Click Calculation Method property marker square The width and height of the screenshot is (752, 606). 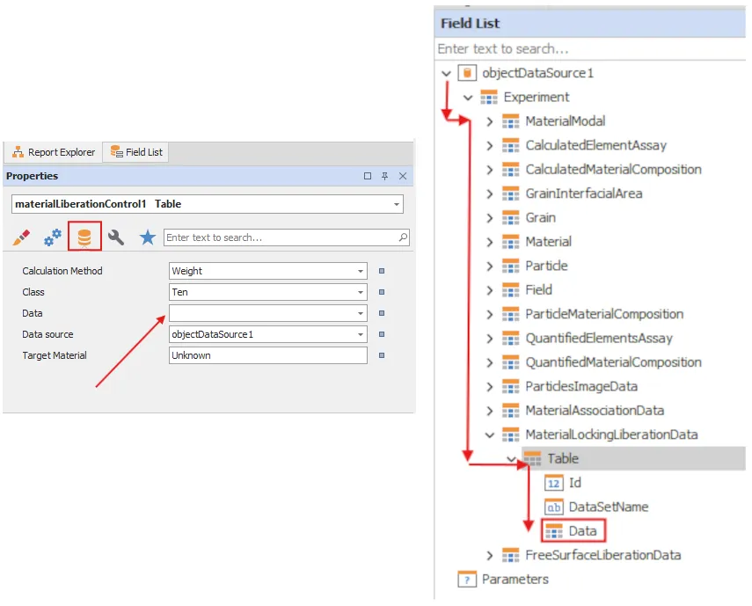point(382,271)
